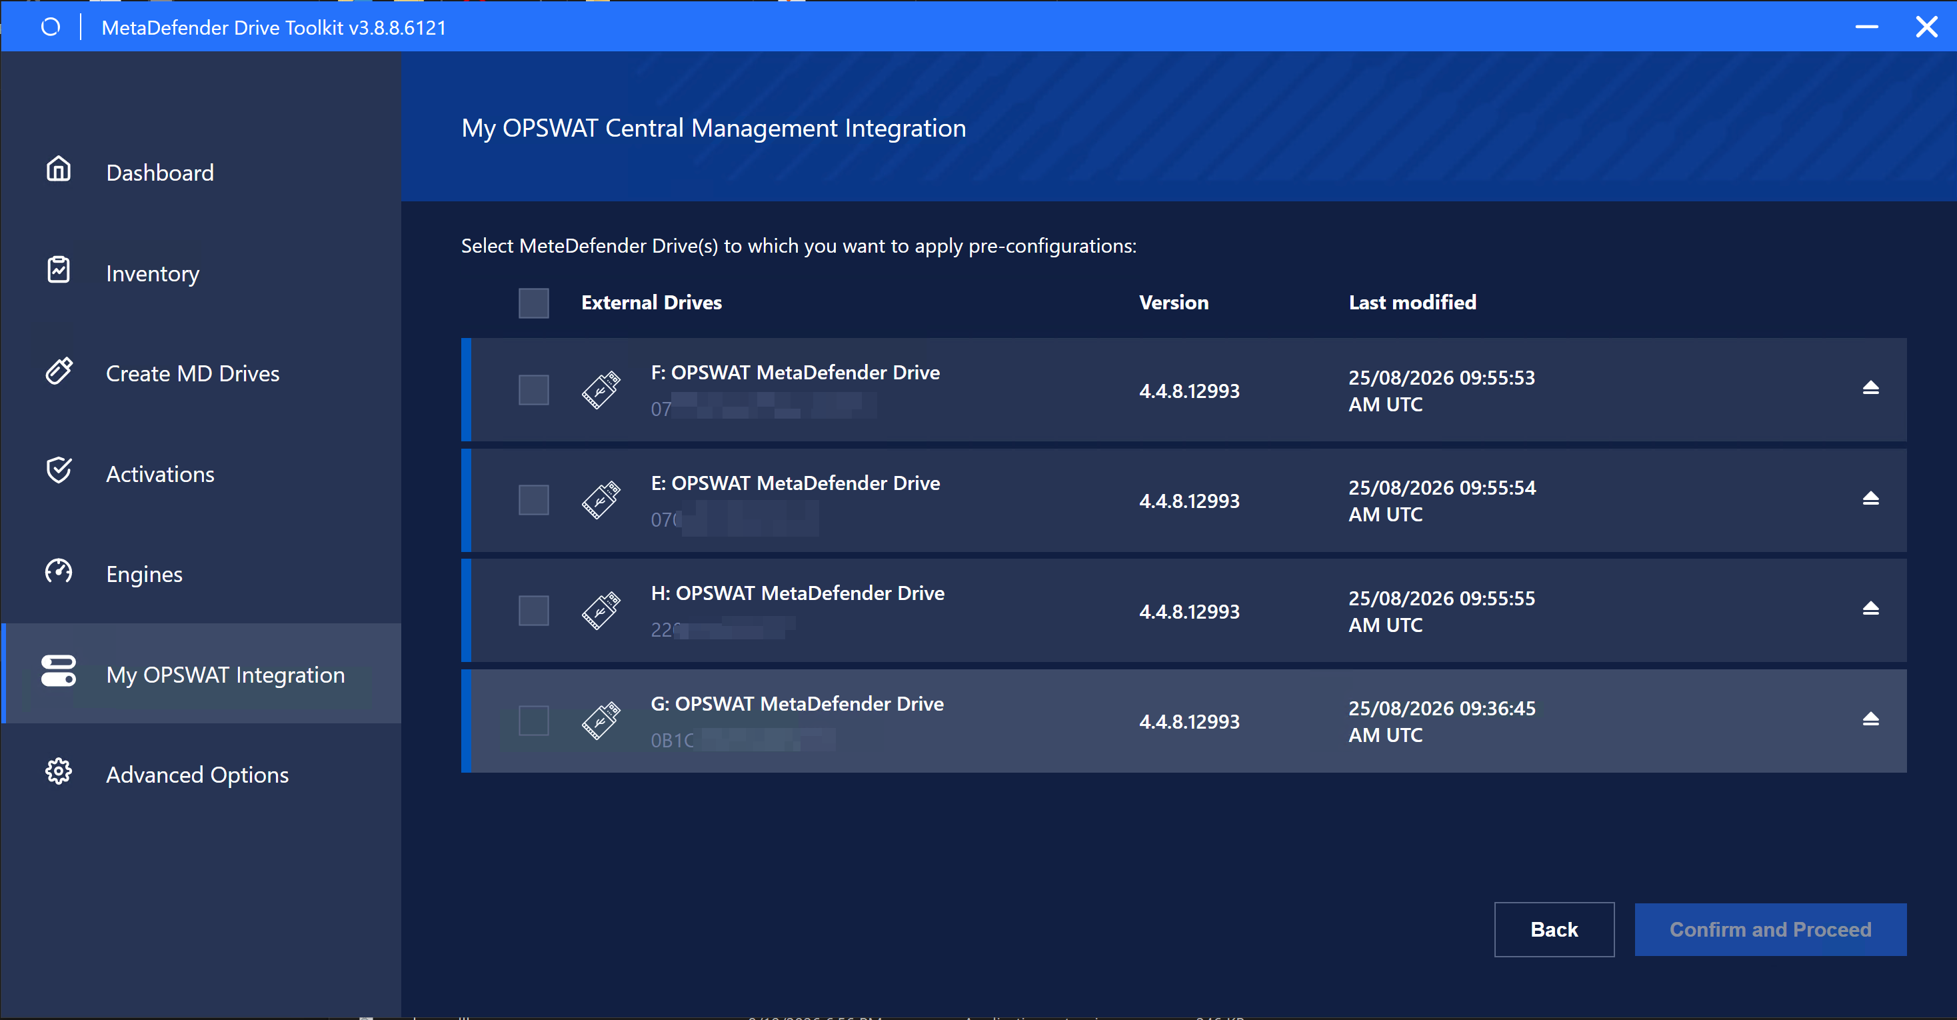The image size is (1957, 1020).
Task: Click the Engines gauge icon
Action: (x=59, y=571)
